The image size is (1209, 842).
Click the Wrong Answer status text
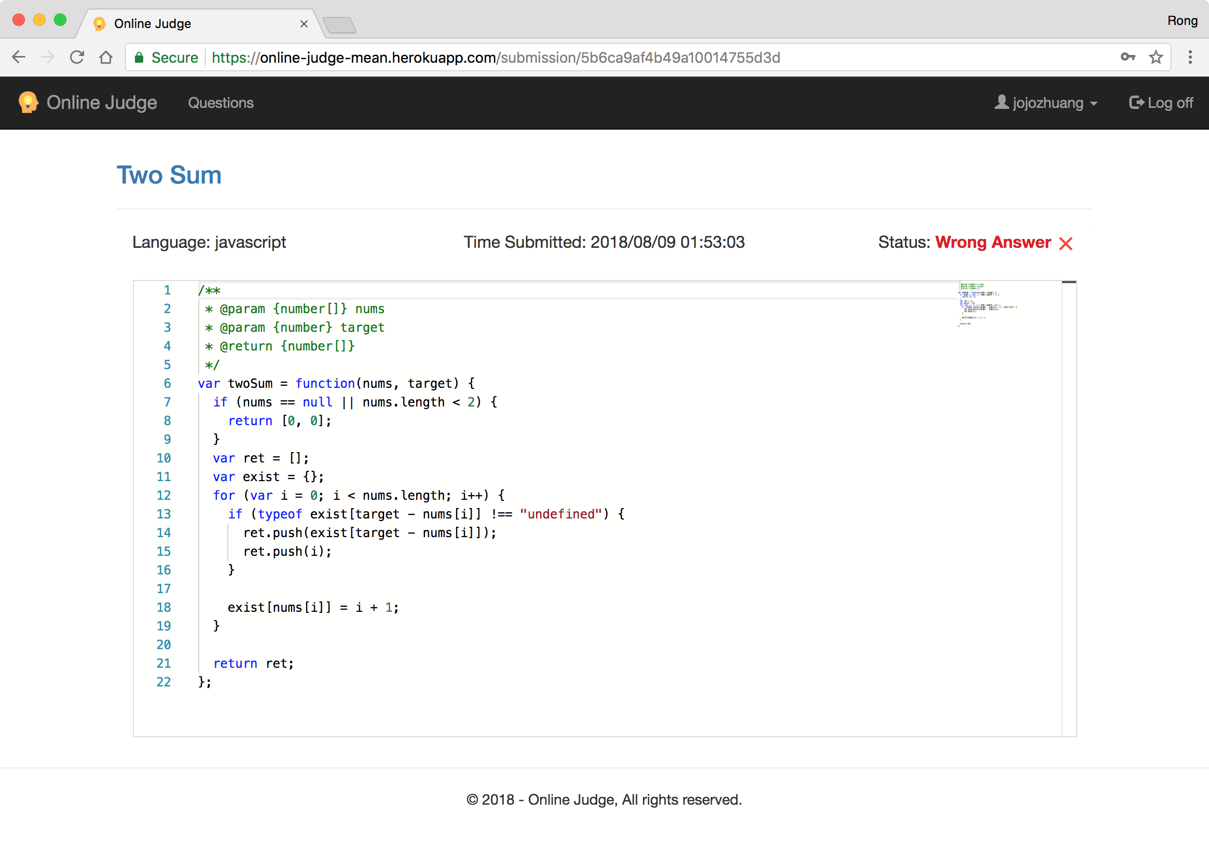click(993, 242)
